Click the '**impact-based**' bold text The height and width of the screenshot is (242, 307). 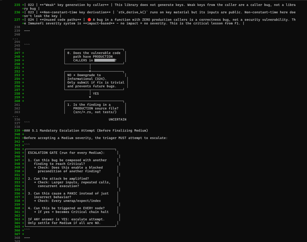(x=98, y=23)
